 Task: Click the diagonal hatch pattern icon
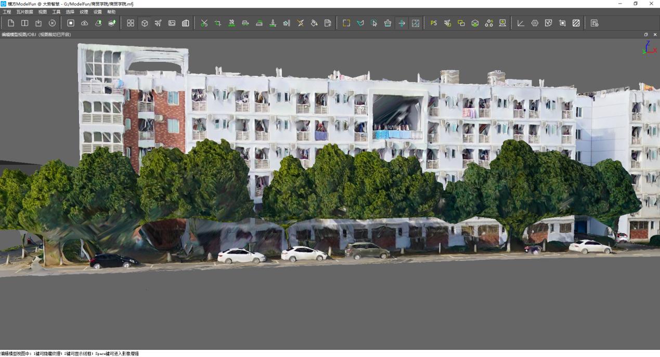(x=576, y=23)
